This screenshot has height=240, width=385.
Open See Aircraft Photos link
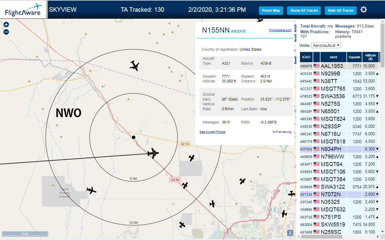213,132
